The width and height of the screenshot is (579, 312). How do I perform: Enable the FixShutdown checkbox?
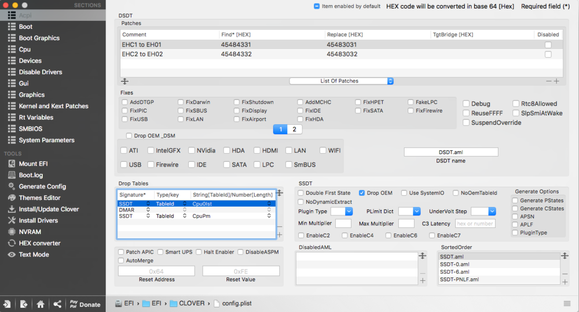point(237,102)
